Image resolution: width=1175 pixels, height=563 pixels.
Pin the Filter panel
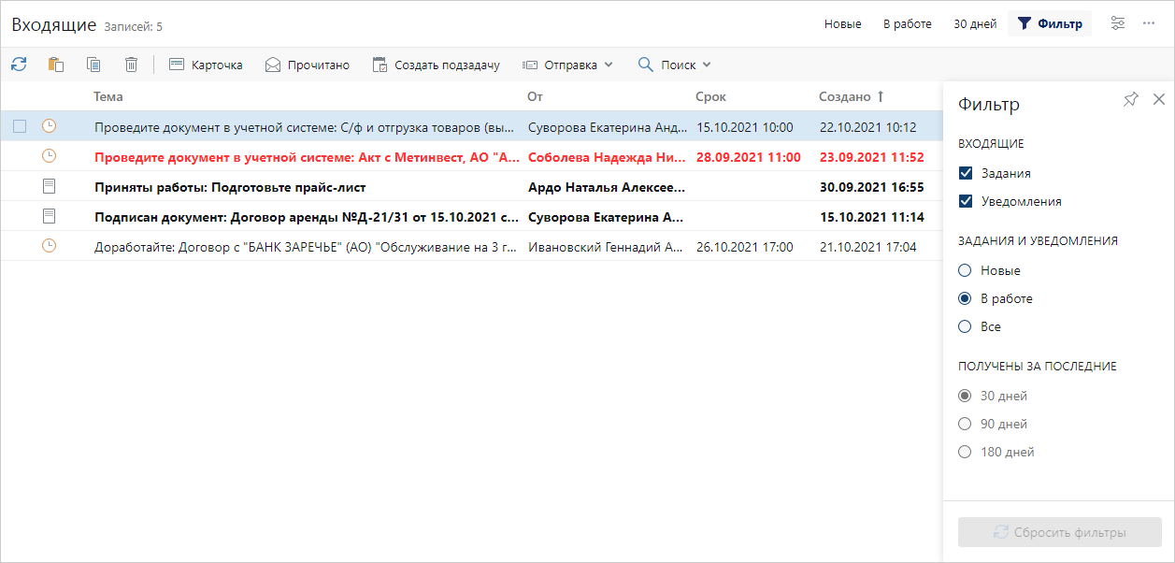[x=1131, y=99]
